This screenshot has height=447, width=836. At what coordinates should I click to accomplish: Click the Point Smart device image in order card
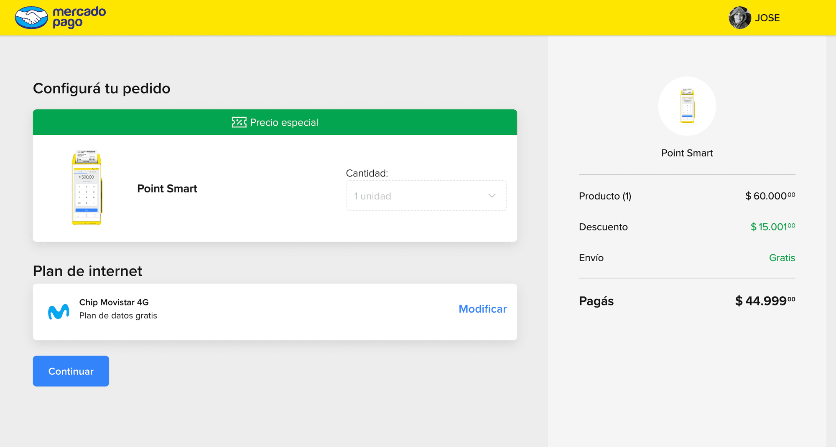pos(87,188)
